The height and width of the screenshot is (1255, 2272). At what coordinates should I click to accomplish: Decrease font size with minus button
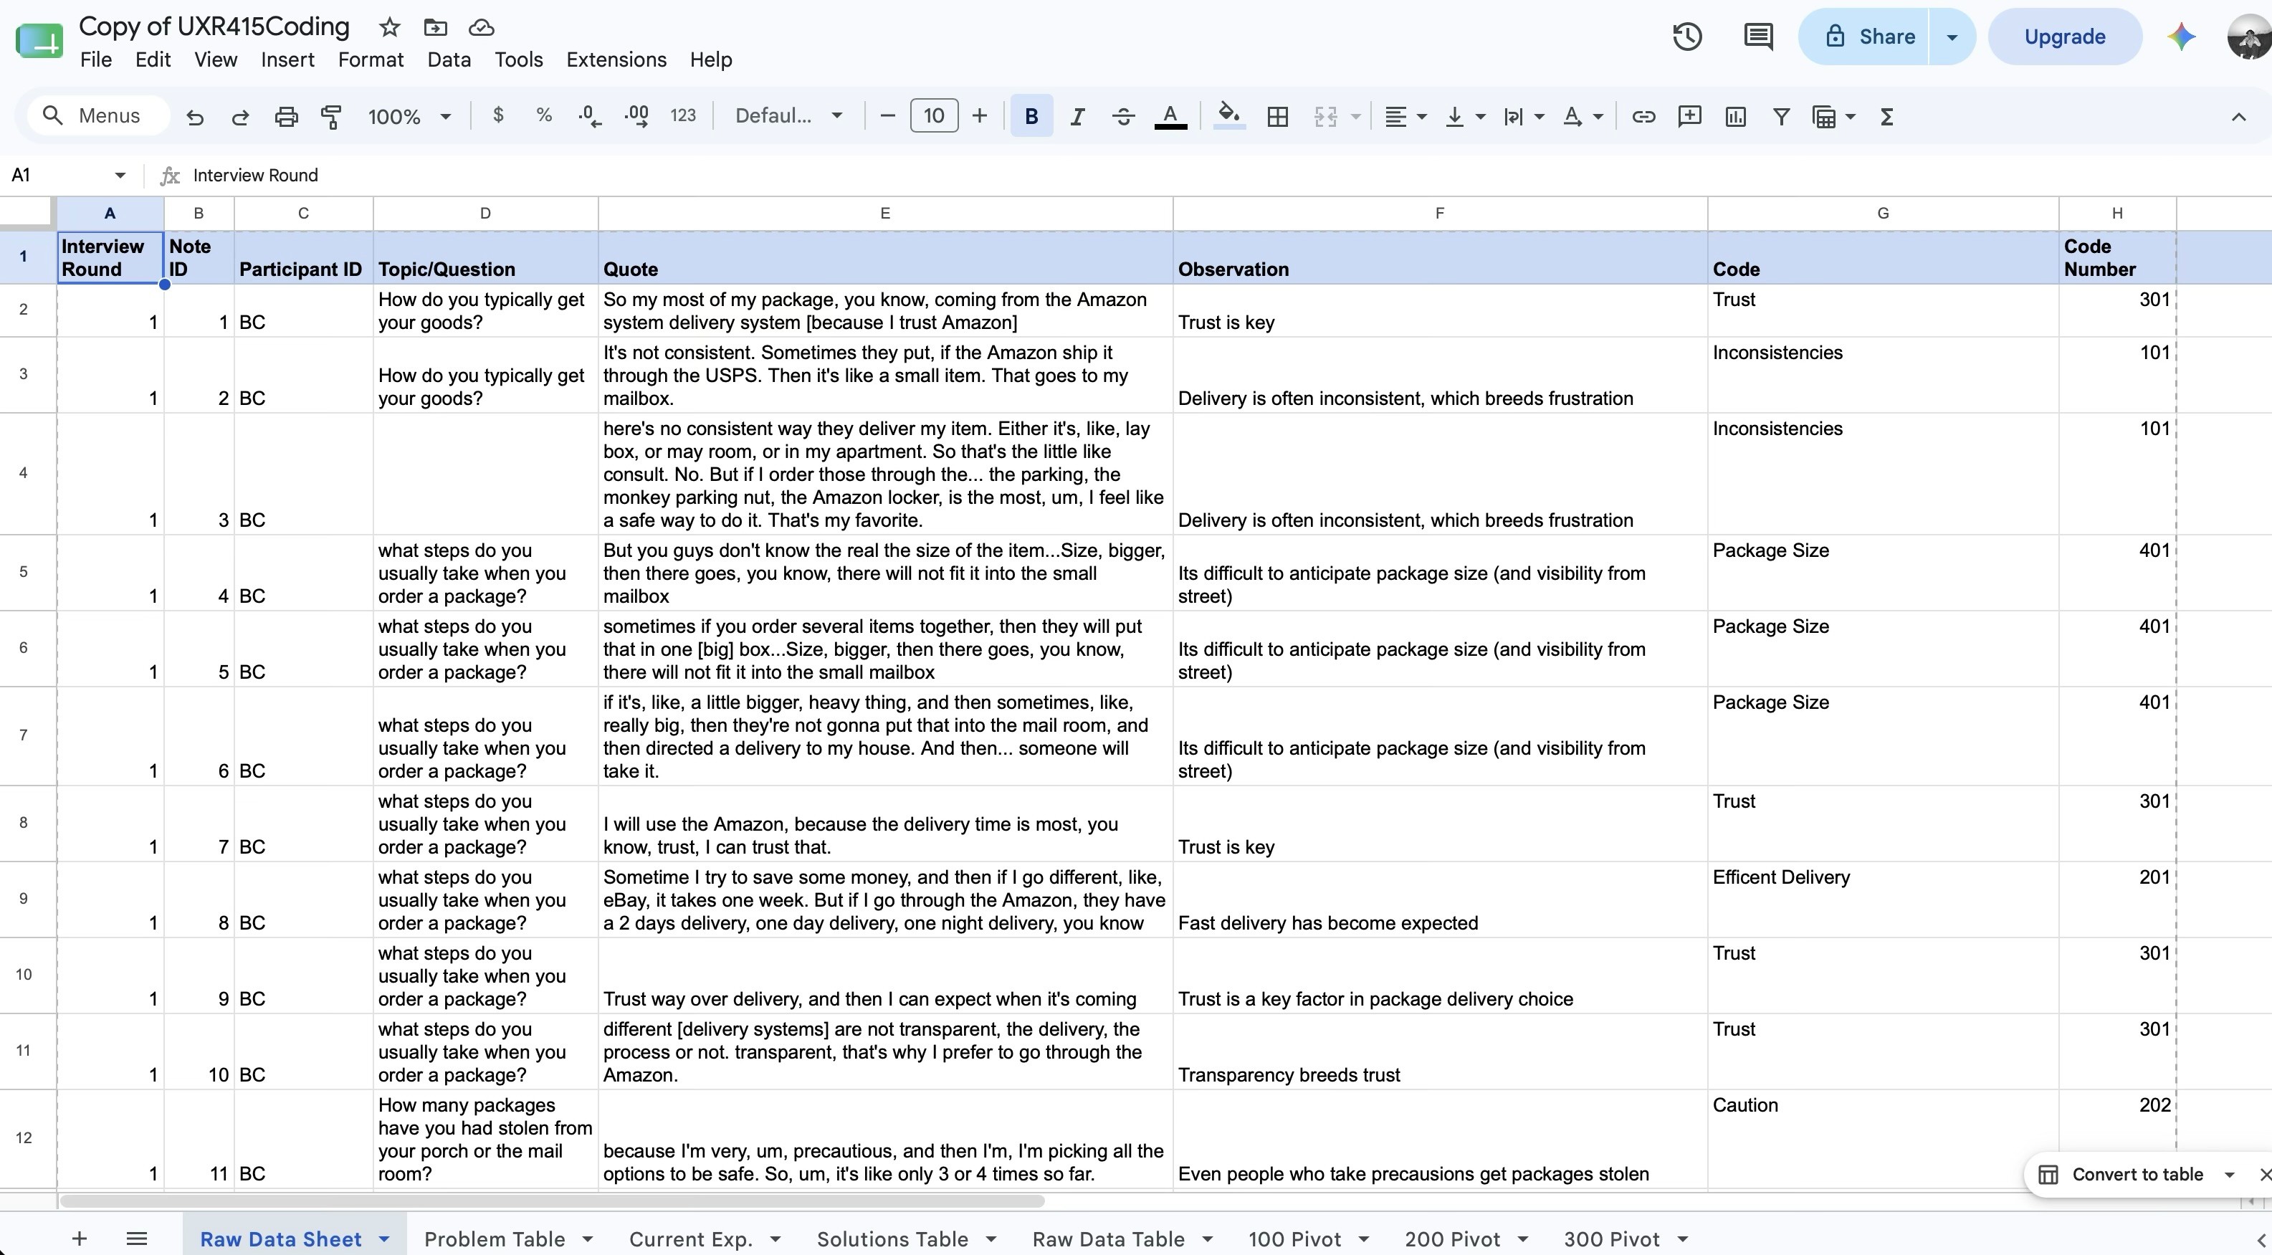pyautogui.click(x=888, y=115)
